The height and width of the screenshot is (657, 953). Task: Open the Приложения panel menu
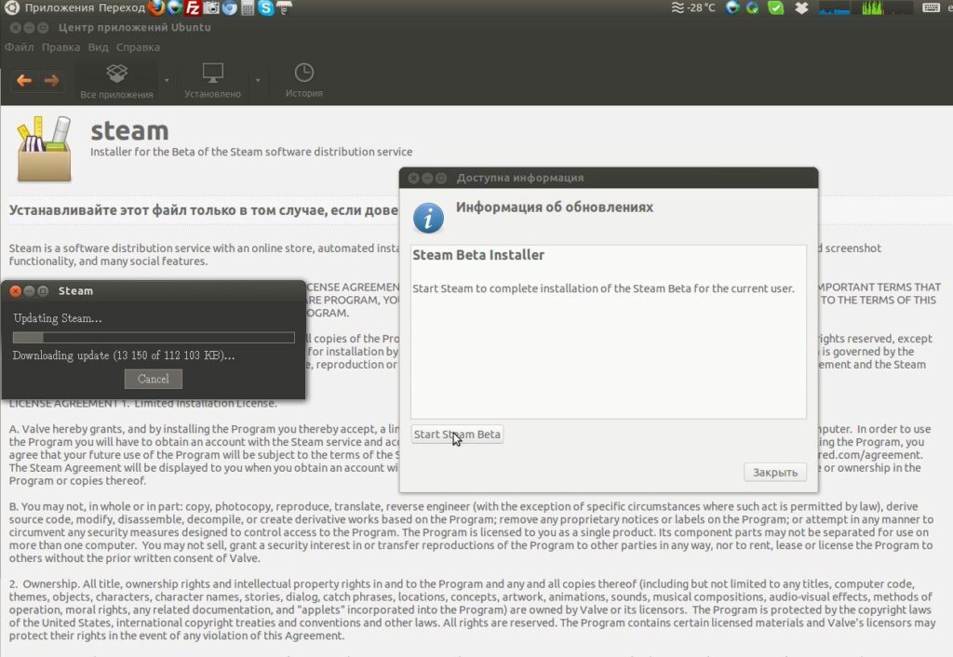60,7
